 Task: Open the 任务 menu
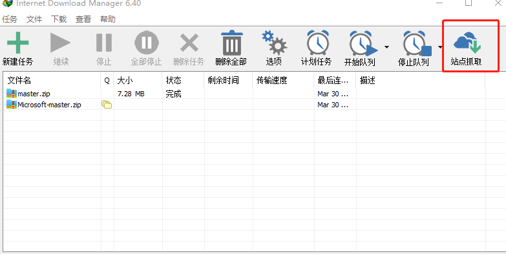point(9,19)
